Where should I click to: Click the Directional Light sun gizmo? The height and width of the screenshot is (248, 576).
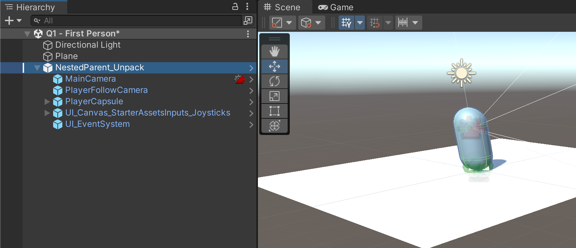461,73
